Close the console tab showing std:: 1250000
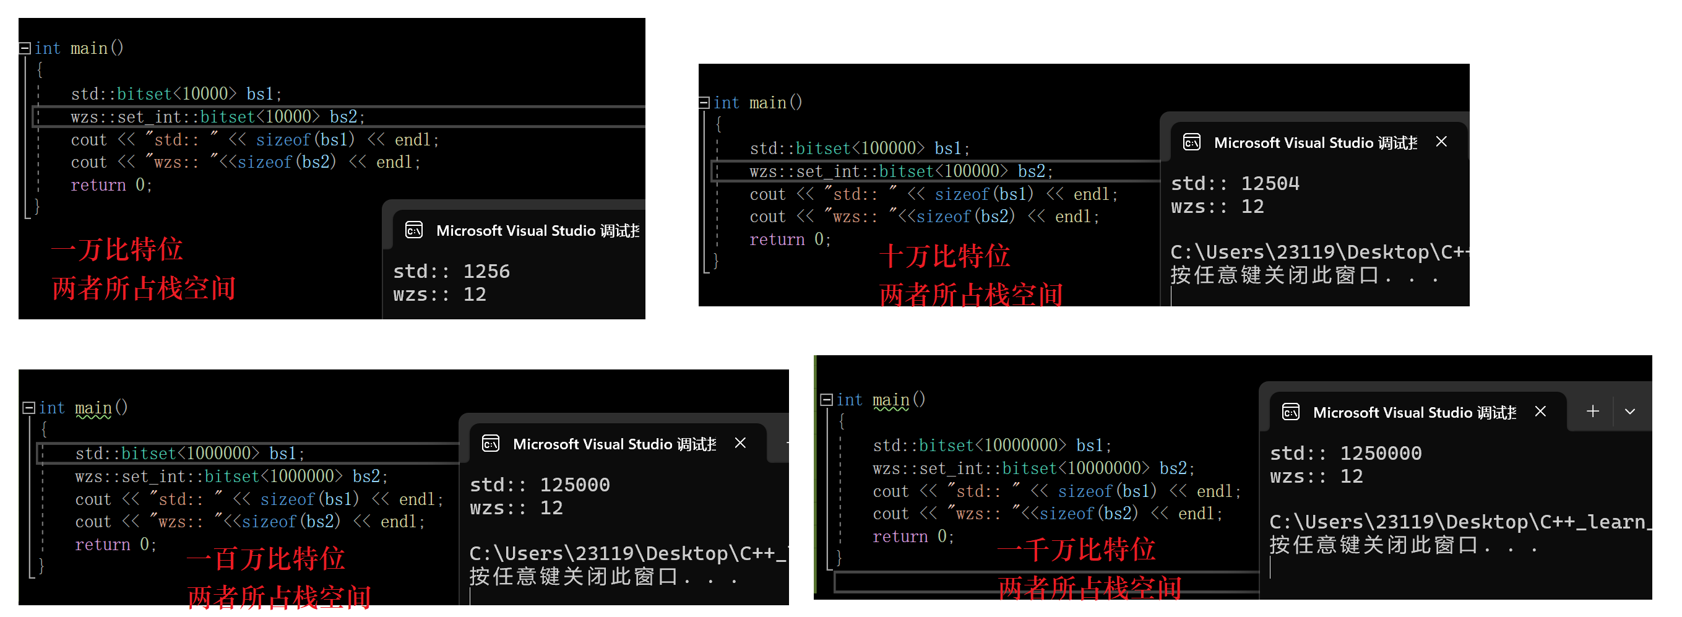 click(1540, 412)
